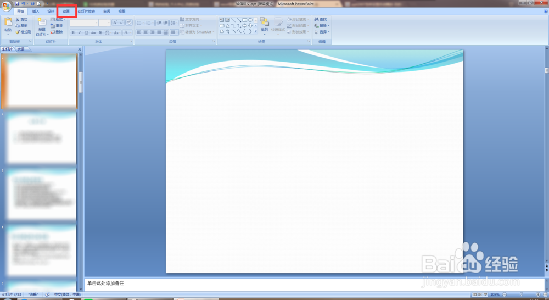Click zoom in plus button
The height and width of the screenshot is (300, 549).
click(538, 295)
